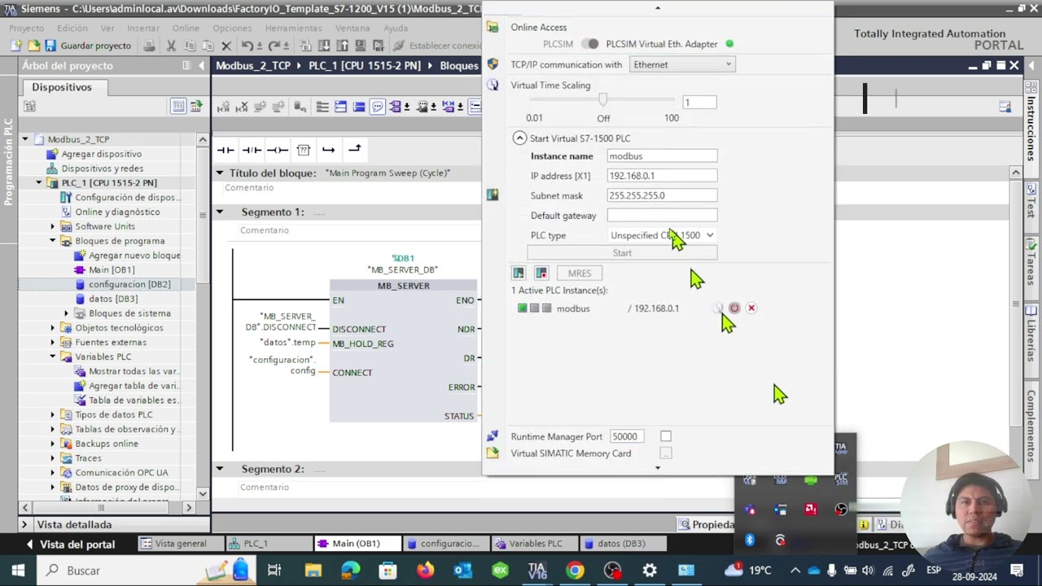This screenshot has width=1042, height=586.
Task: Click the Undo arrow icon
Action: point(247,46)
